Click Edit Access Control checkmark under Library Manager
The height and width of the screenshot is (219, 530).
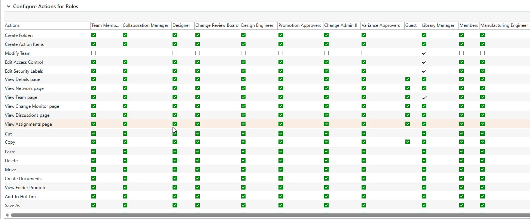[x=424, y=62]
